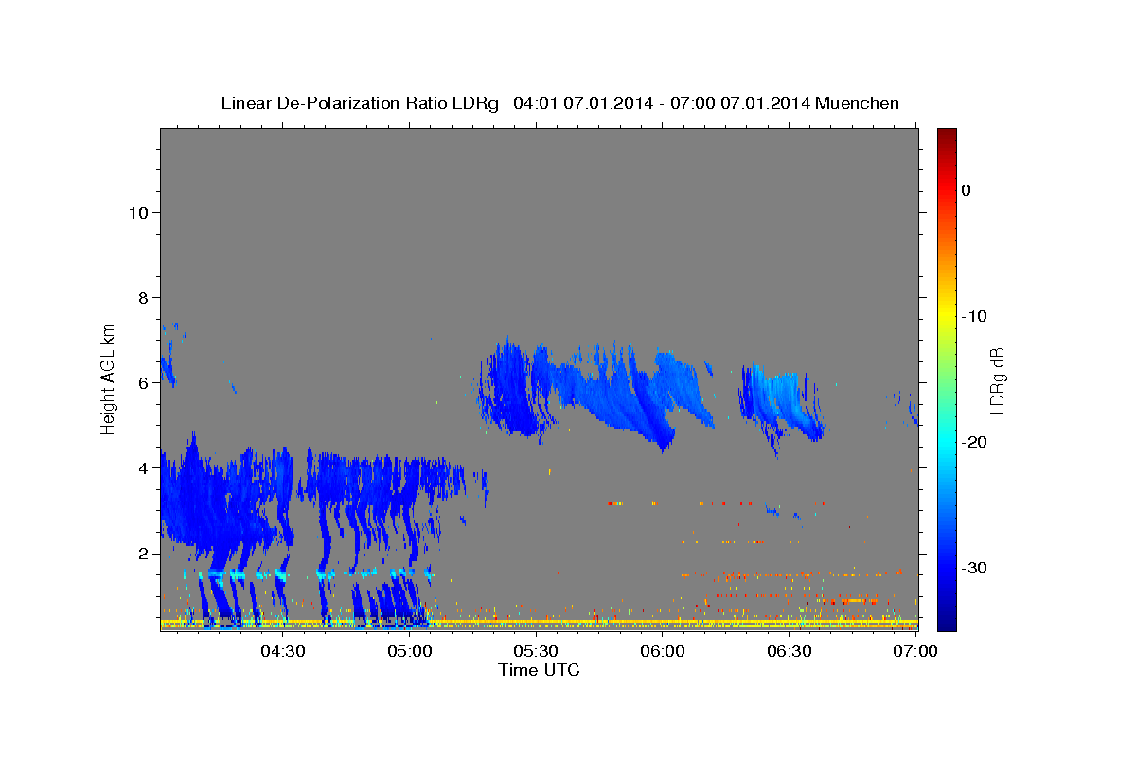
Task: Click the 05:00 time tick label
Action: (x=409, y=651)
